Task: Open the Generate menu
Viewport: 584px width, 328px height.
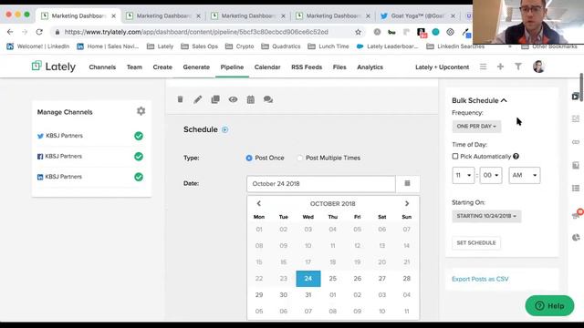Action: click(x=196, y=67)
